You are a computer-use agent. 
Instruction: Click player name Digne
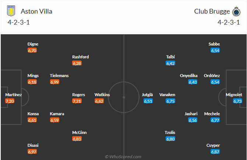click(33, 44)
